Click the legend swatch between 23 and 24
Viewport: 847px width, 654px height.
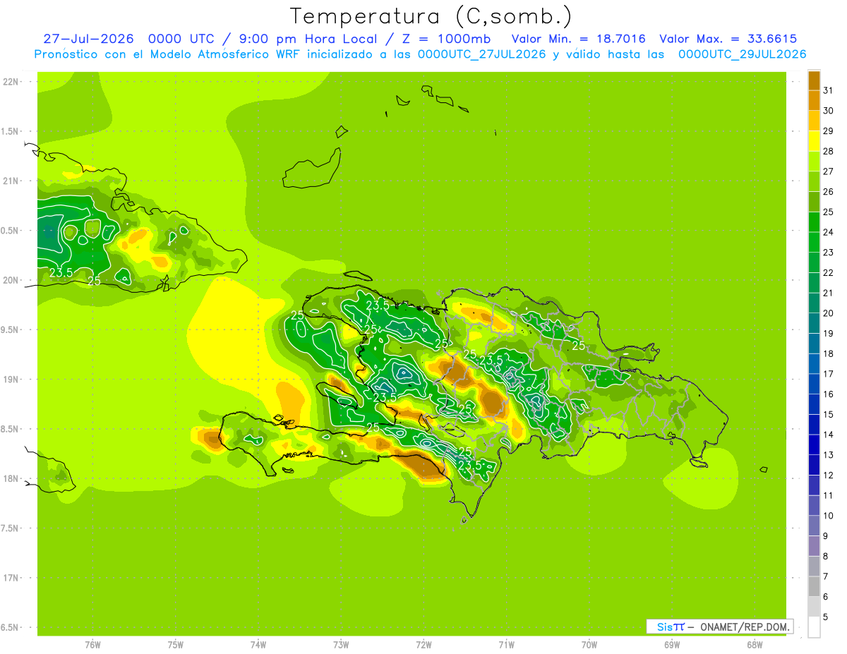(x=814, y=243)
